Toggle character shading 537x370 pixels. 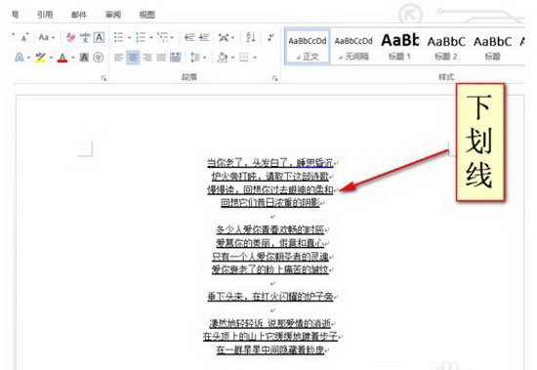(x=84, y=58)
